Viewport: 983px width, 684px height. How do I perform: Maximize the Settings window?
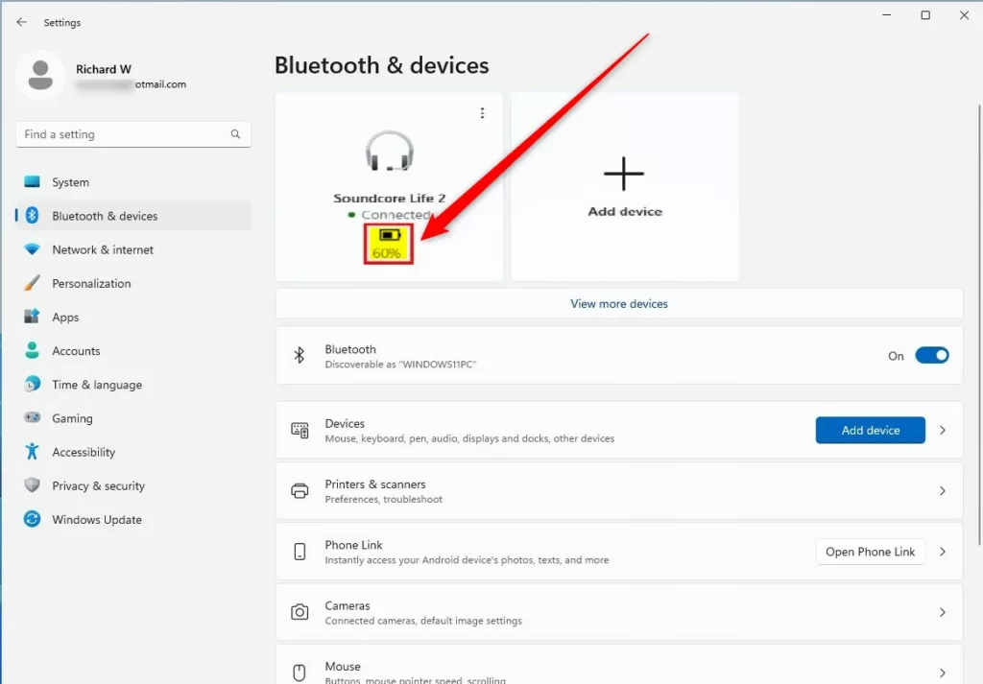(925, 15)
